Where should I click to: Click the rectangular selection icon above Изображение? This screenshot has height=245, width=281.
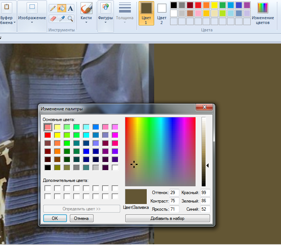(32, 7)
